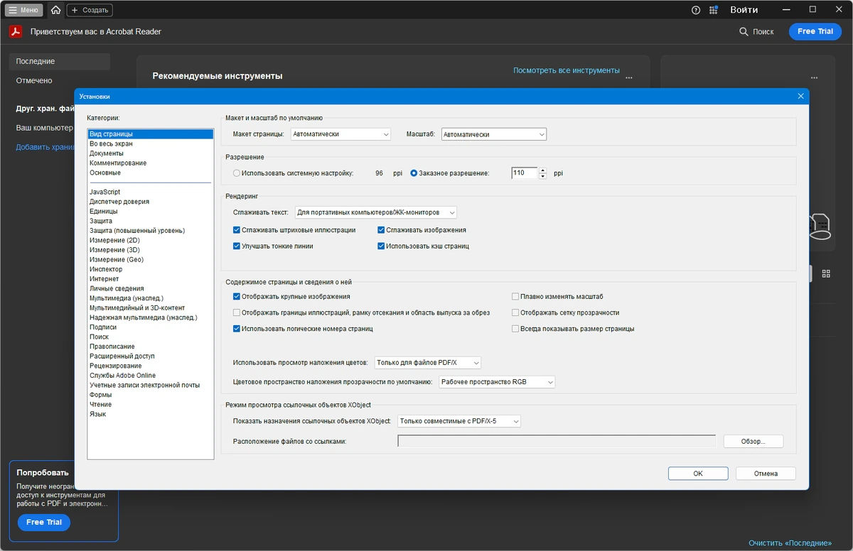Select Вид страницы category
Image resolution: width=853 pixels, height=551 pixels.
pyautogui.click(x=150, y=133)
